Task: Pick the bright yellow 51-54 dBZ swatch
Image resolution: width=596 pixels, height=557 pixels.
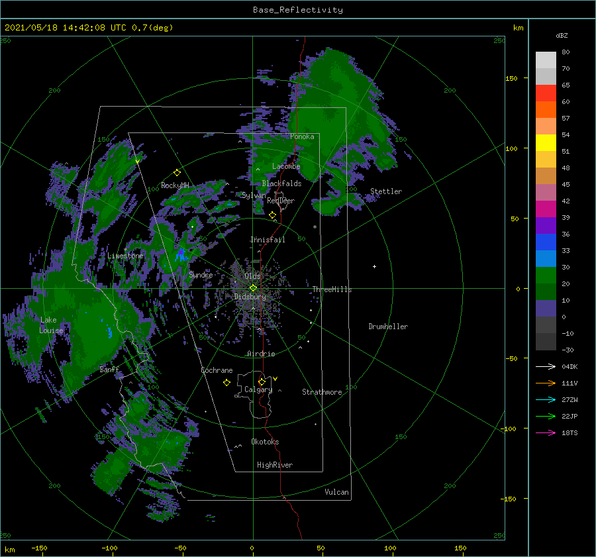Action: [546, 143]
